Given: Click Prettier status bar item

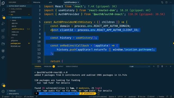Looking at the screenshot, I should click(160, 97).
